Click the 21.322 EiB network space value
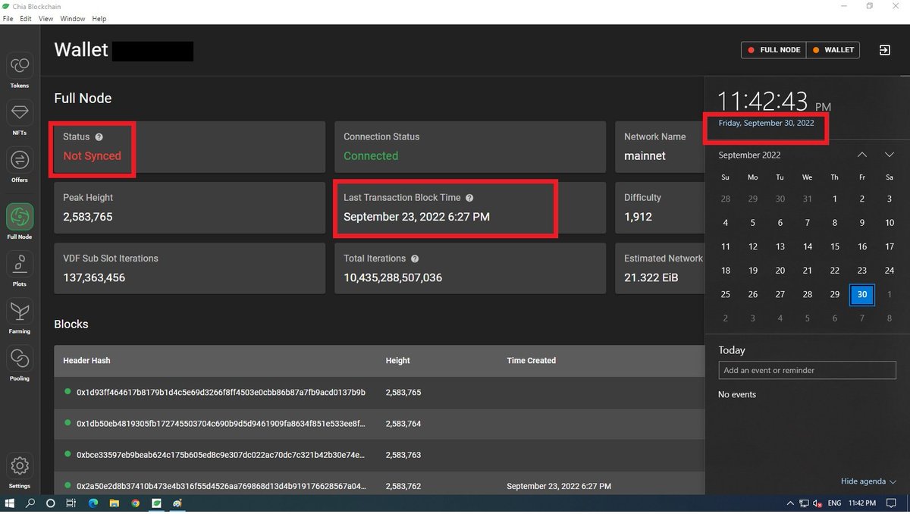This screenshot has width=910, height=514. click(652, 277)
